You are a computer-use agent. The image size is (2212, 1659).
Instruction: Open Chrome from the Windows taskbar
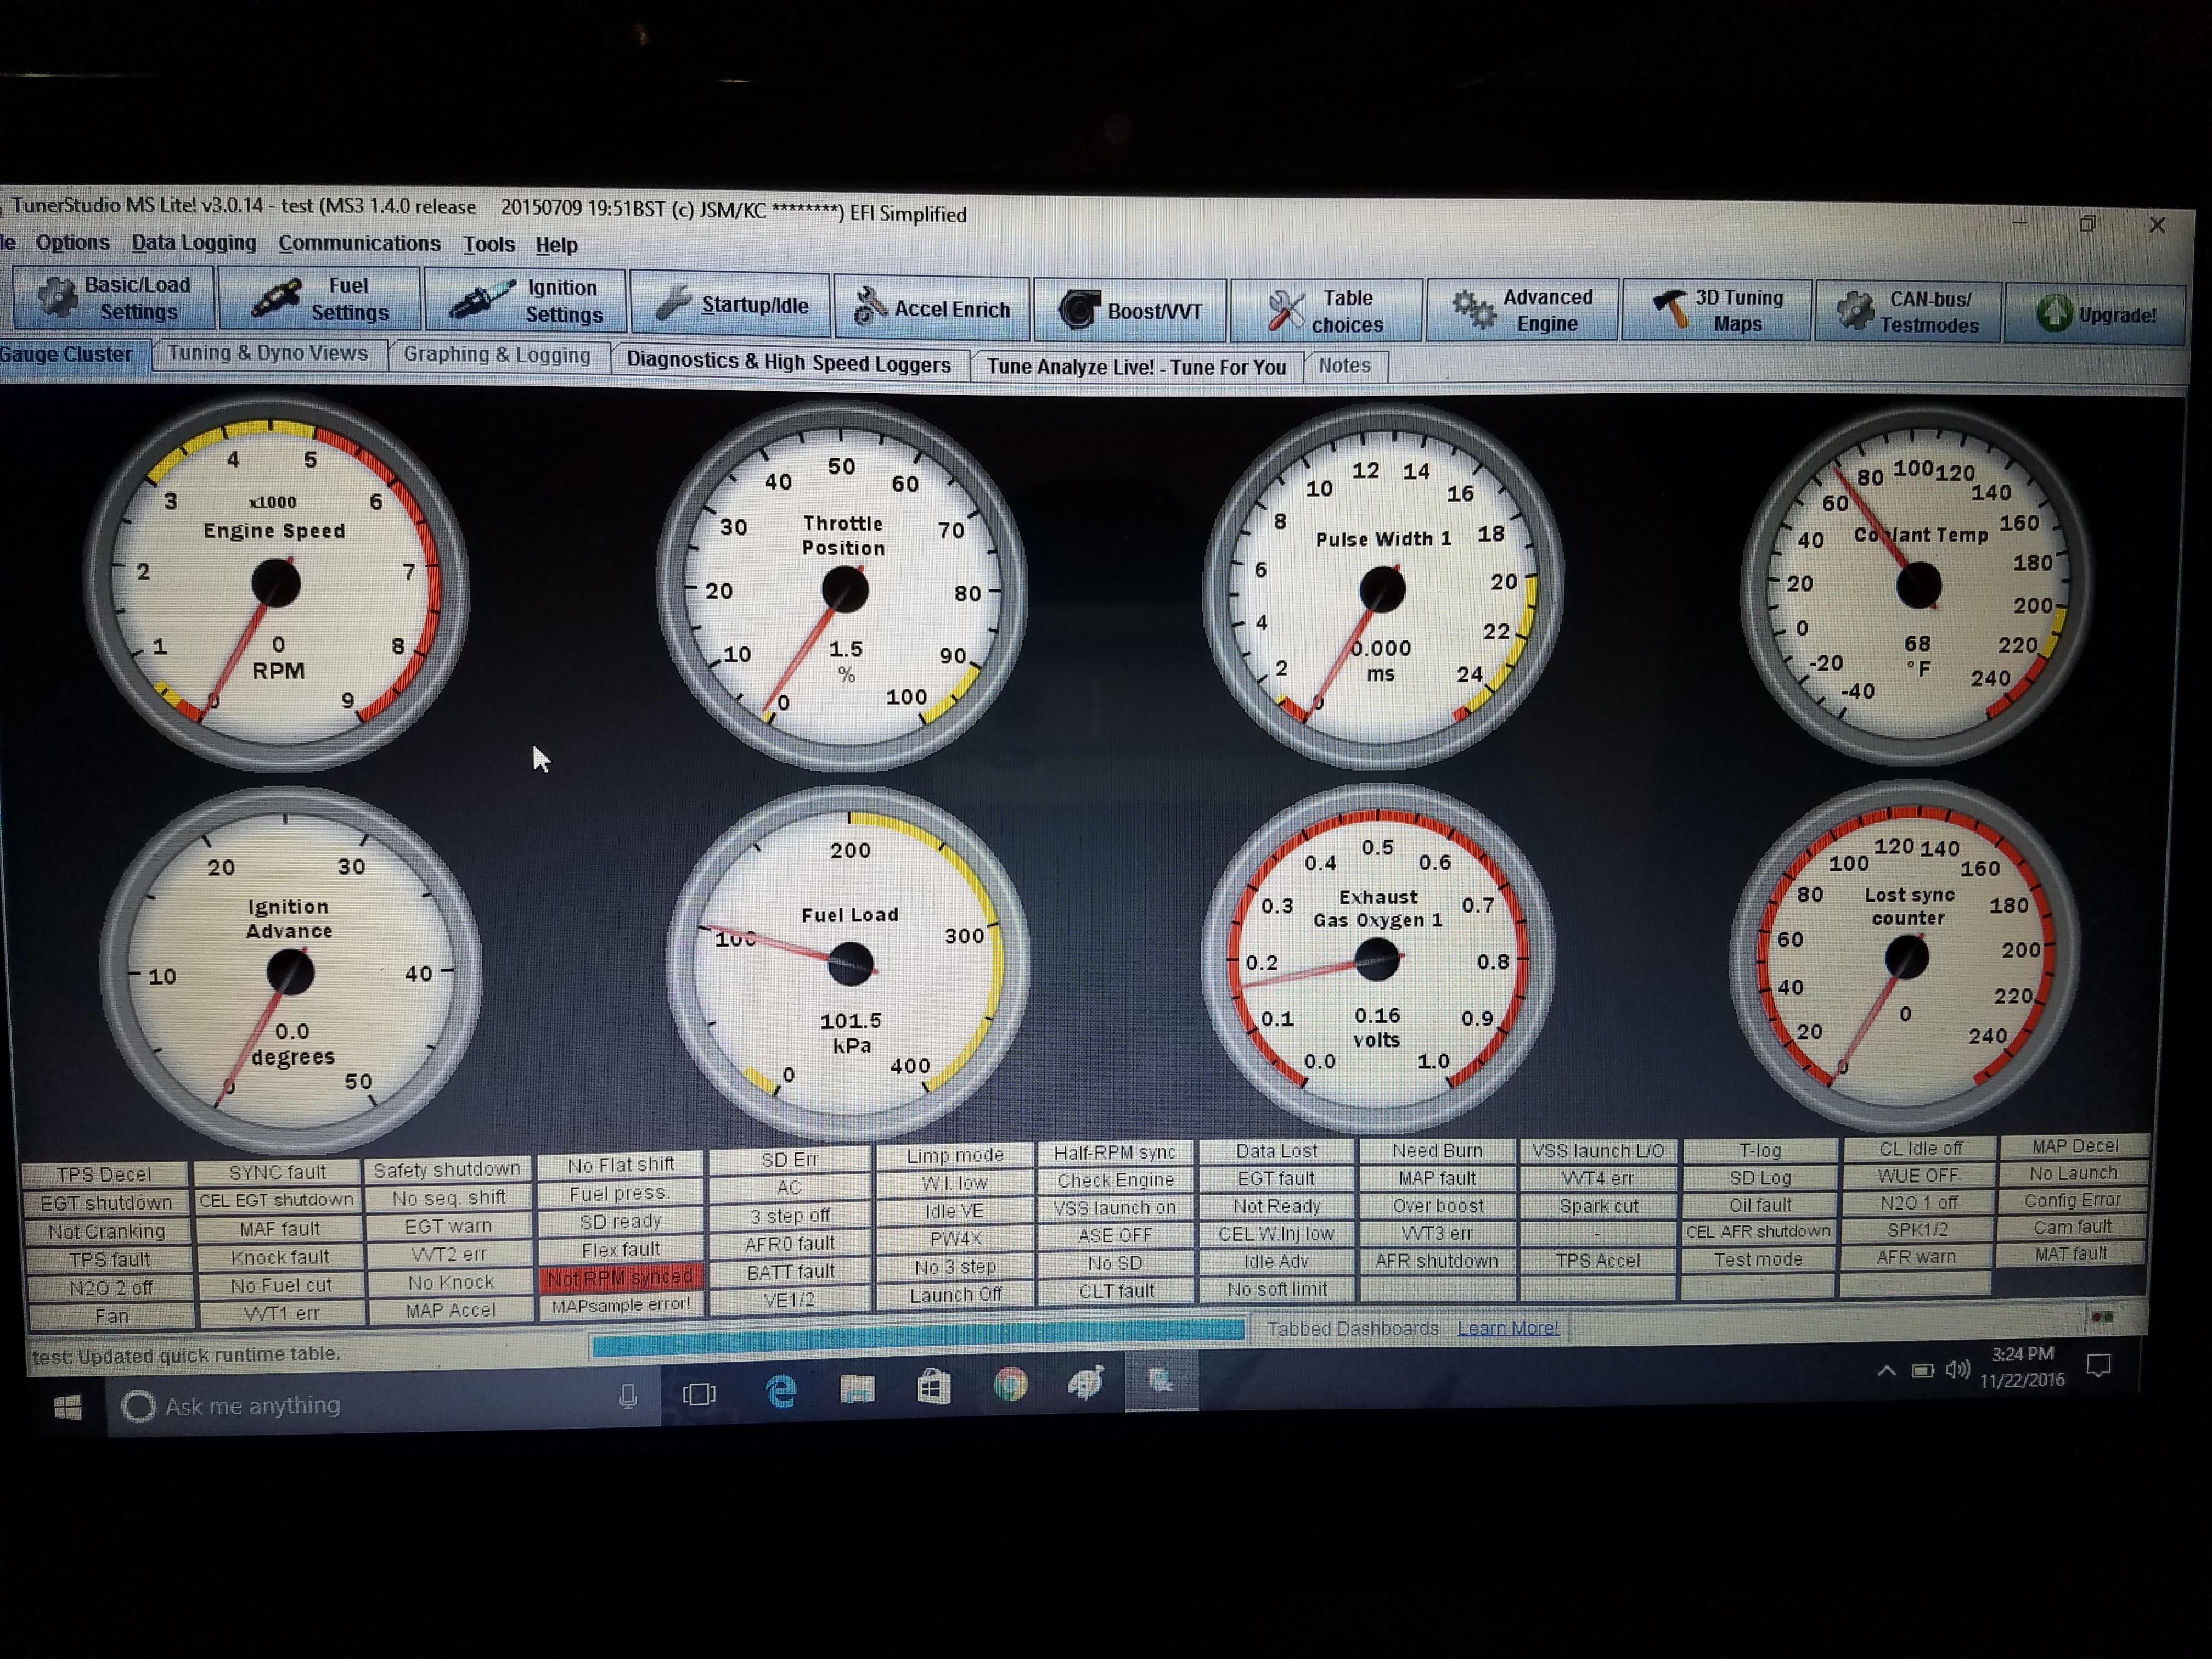tap(1010, 1385)
